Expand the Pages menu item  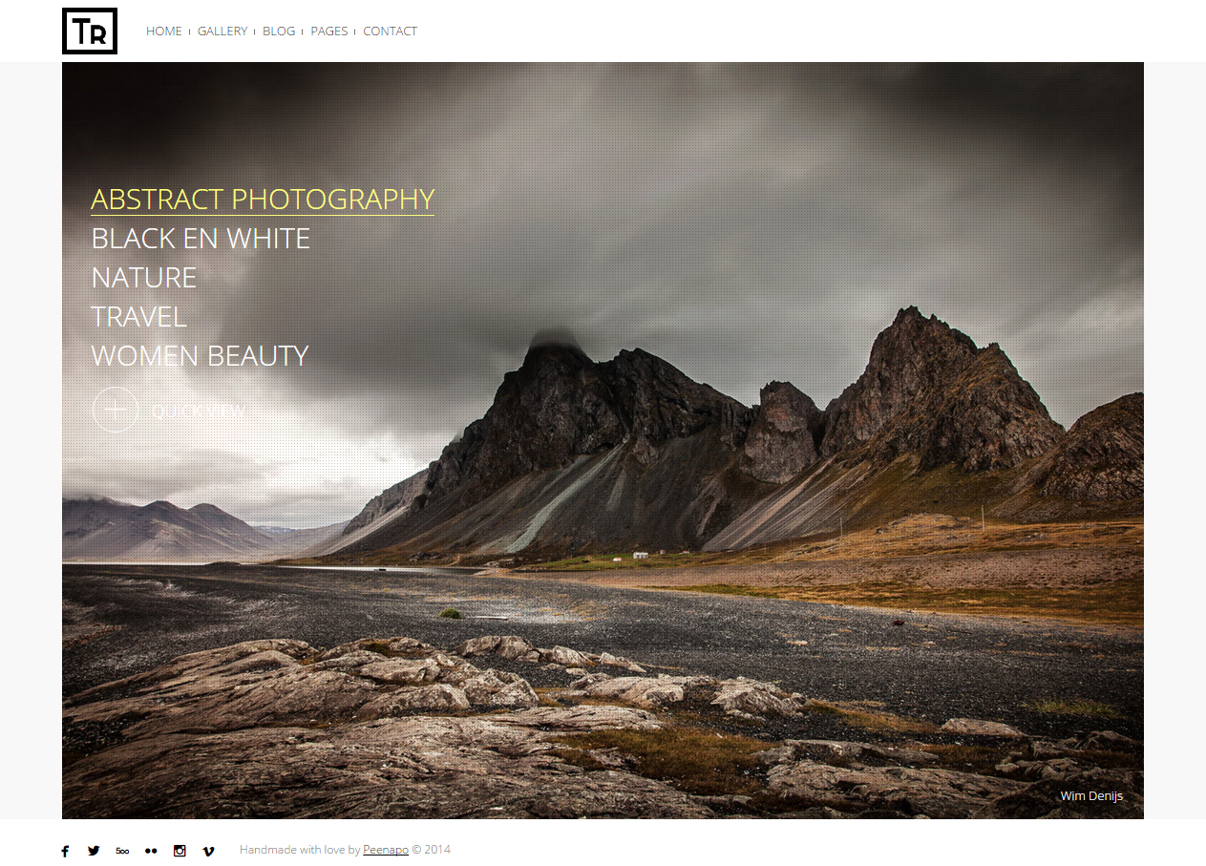point(329,32)
